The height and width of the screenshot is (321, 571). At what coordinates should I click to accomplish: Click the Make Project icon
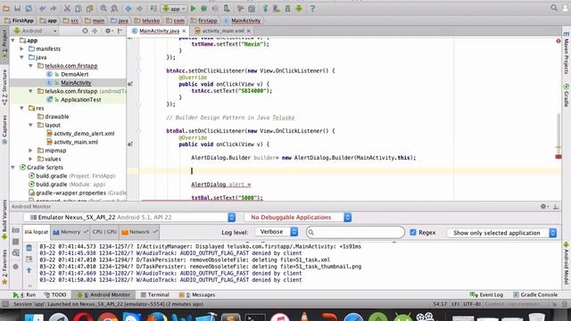(153, 8)
